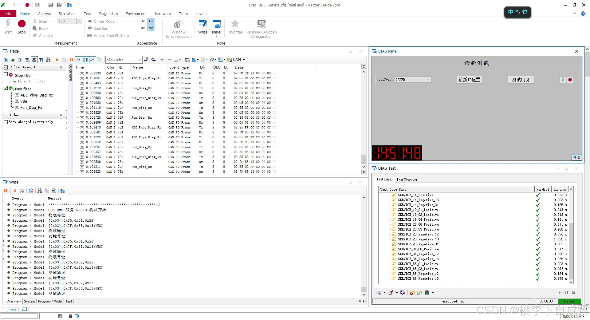Click the 作者 button in DIAG Panel
This screenshot has width=590, height=320.
coord(576,157)
